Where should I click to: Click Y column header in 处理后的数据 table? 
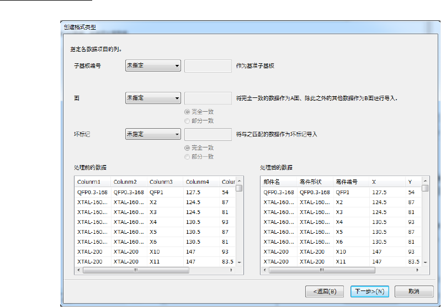coord(413,182)
